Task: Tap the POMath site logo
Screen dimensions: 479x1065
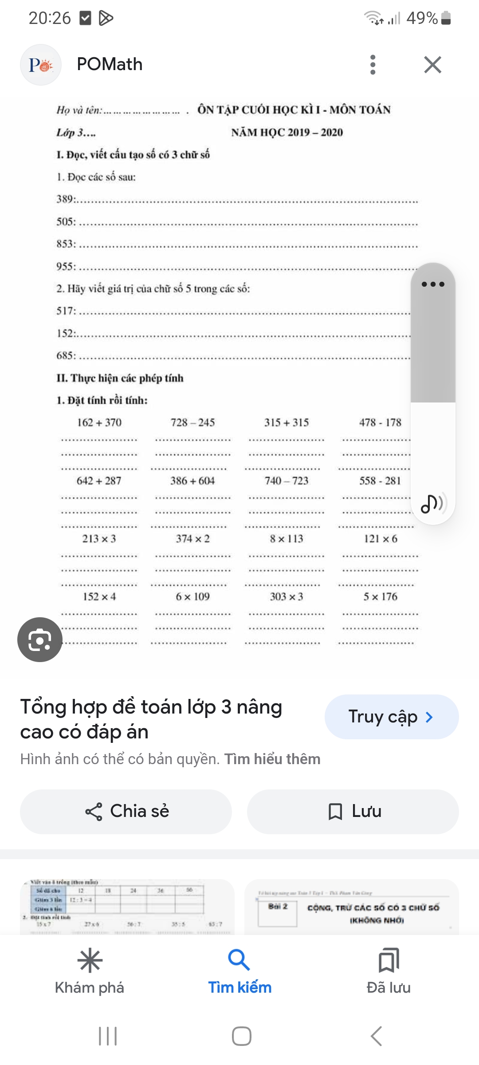Action: click(x=41, y=65)
